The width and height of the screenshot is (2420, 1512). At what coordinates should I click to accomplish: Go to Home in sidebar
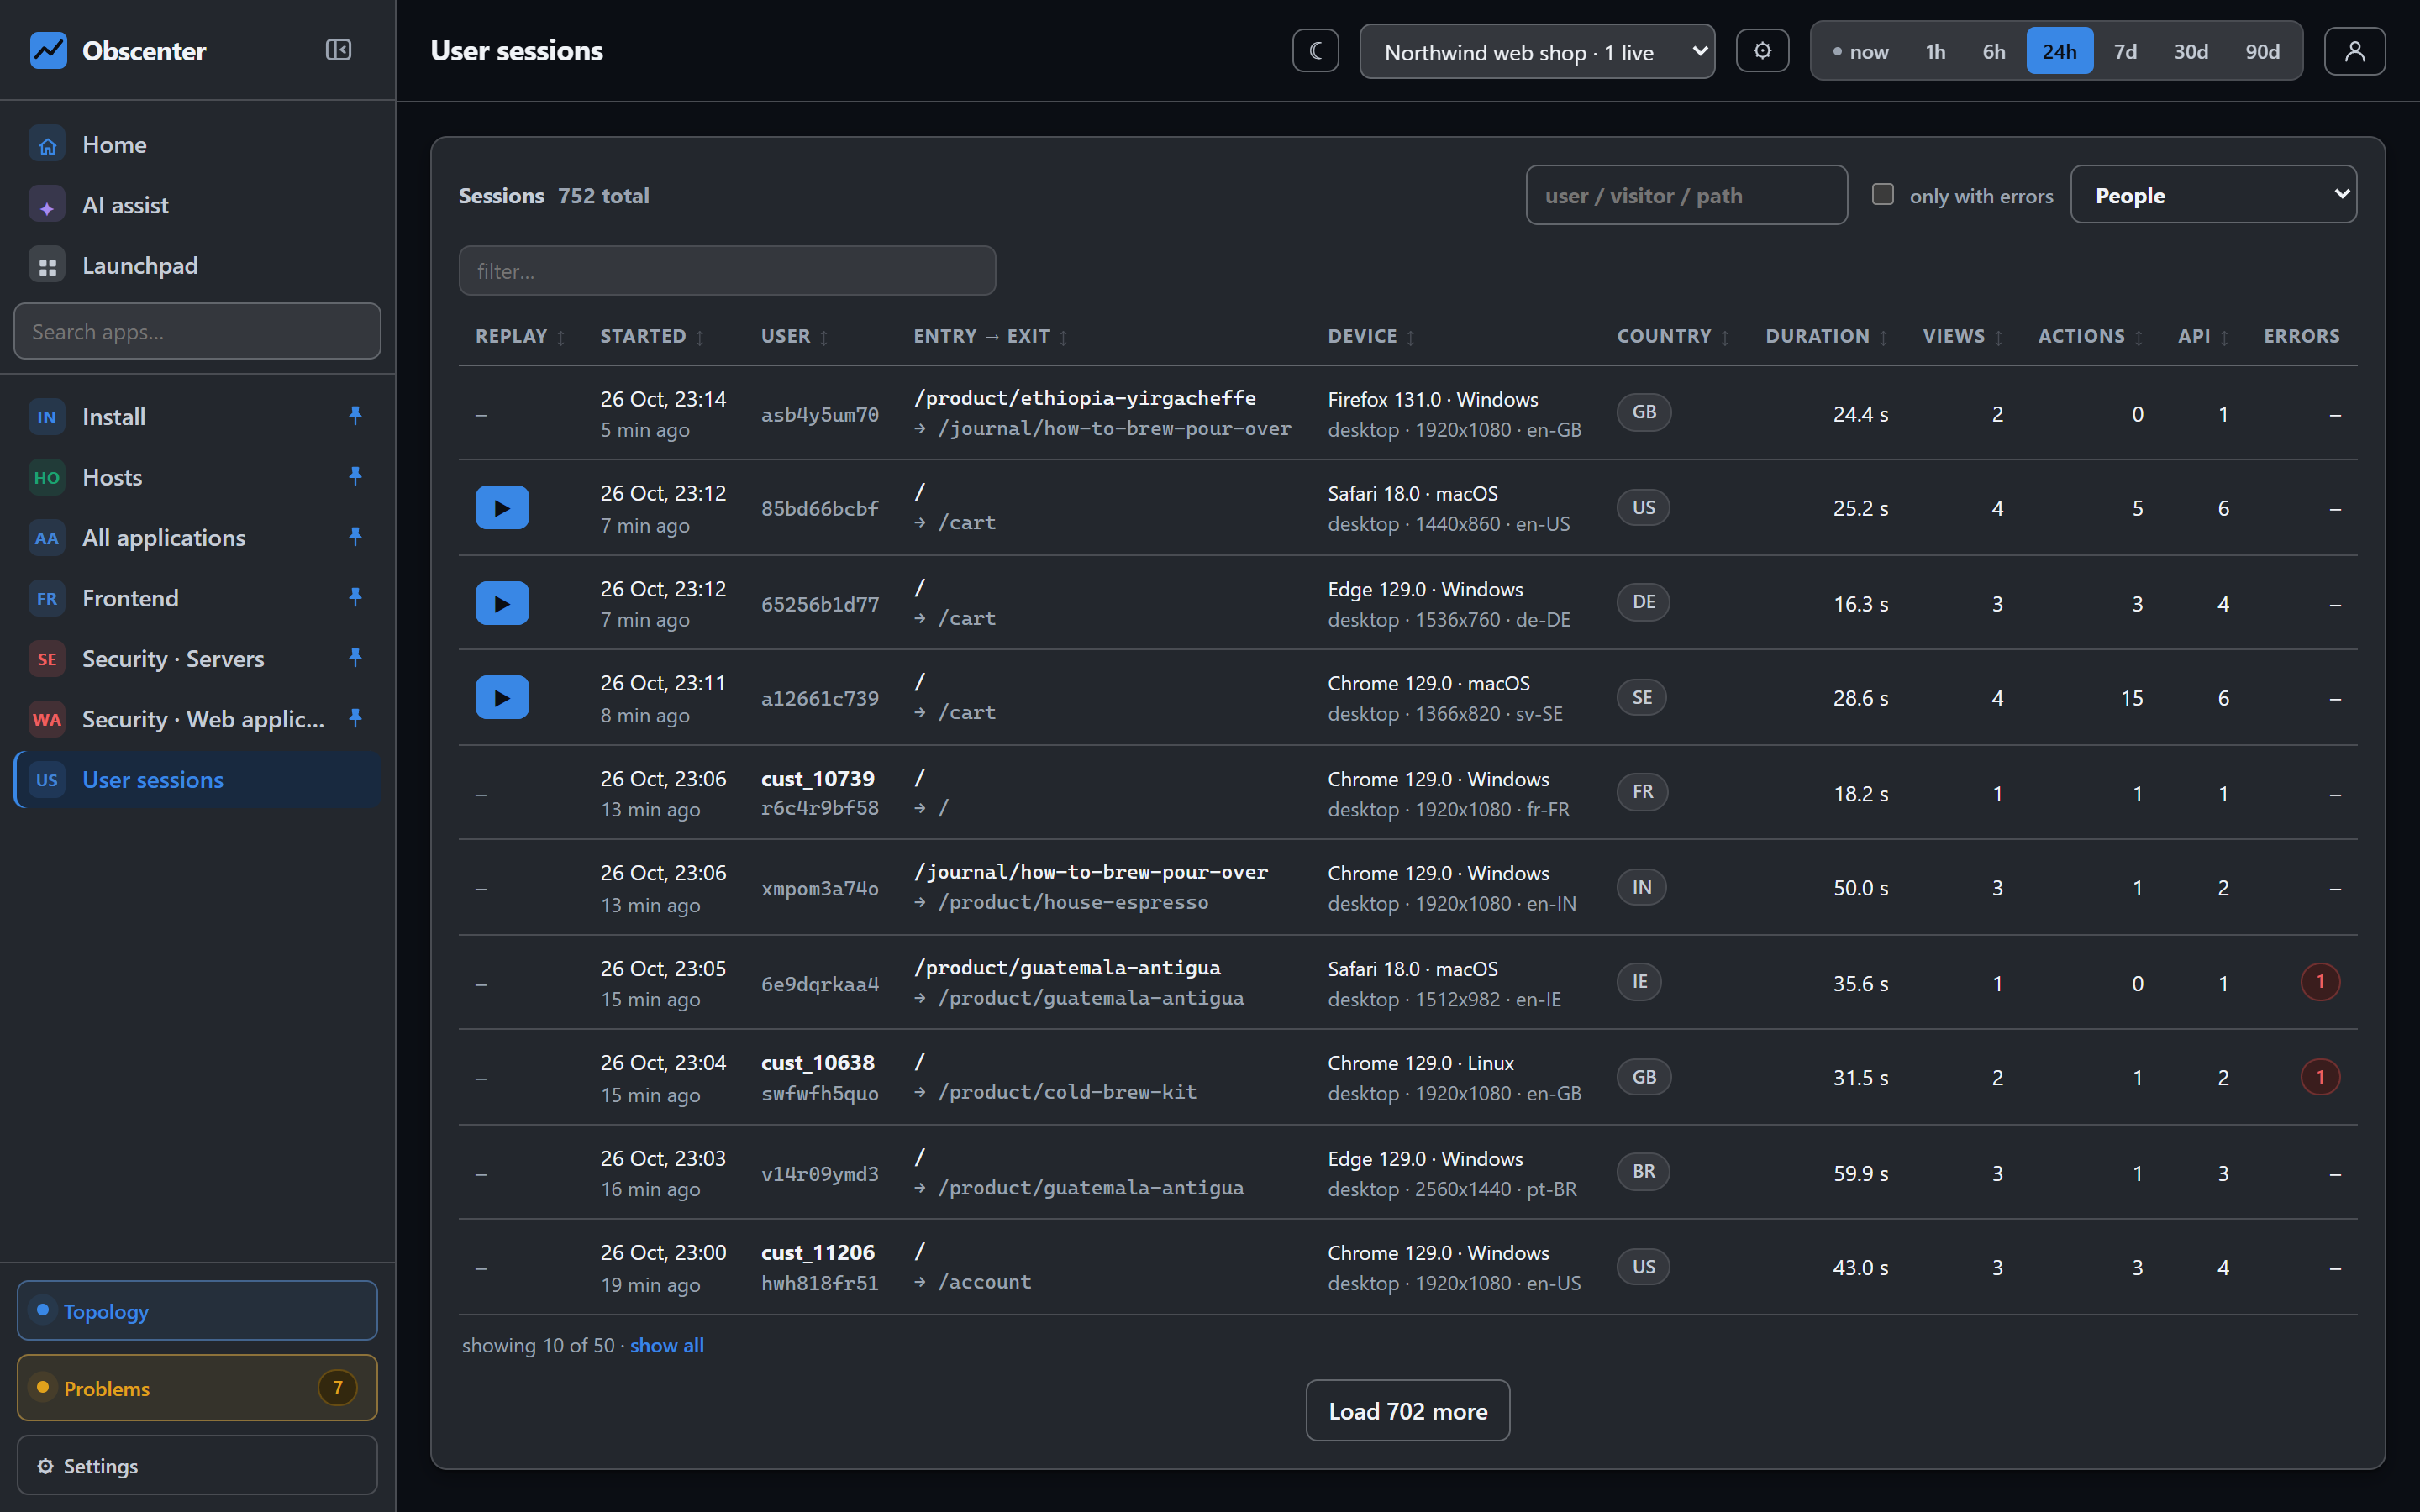point(197,145)
